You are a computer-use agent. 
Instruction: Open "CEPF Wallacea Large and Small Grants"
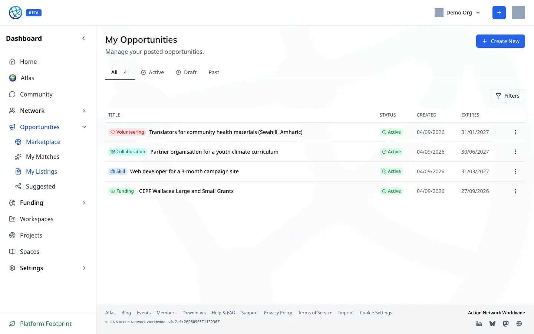coord(186,191)
